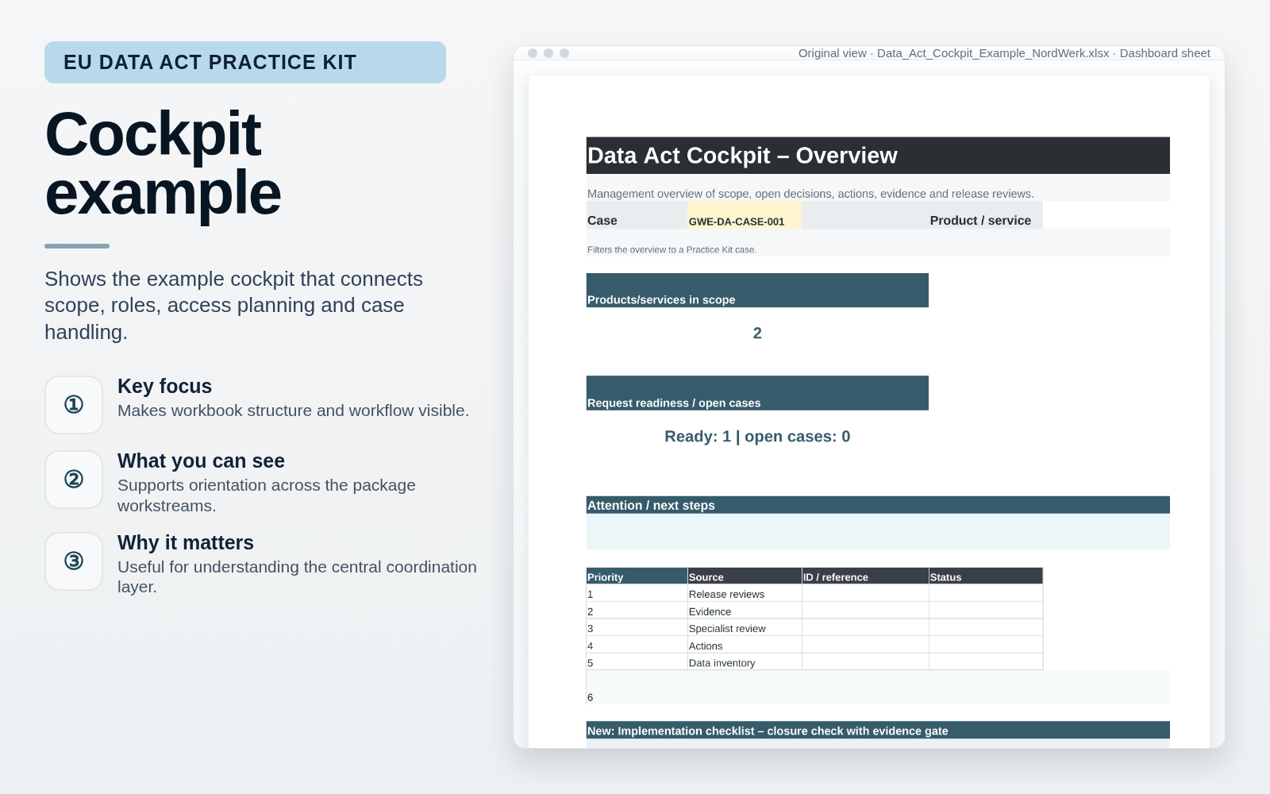Select the Evidence source cell
This screenshot has height=794, width=1270.
[745, 611]
